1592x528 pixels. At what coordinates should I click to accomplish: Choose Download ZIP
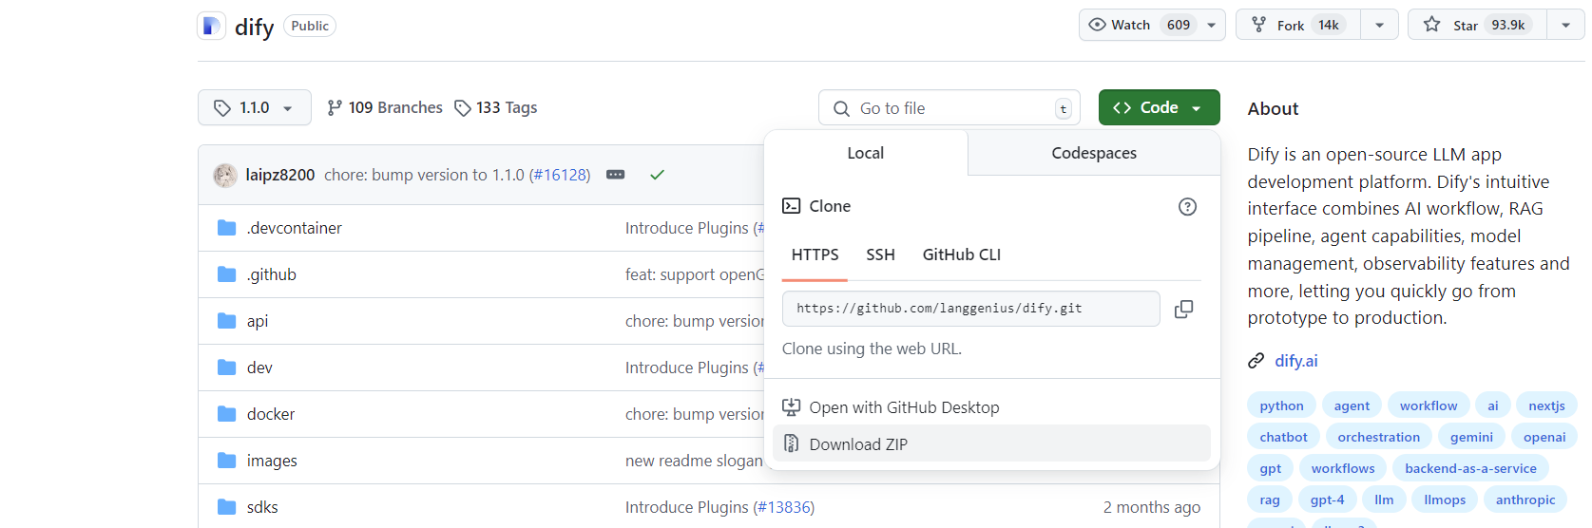(991, 443)
